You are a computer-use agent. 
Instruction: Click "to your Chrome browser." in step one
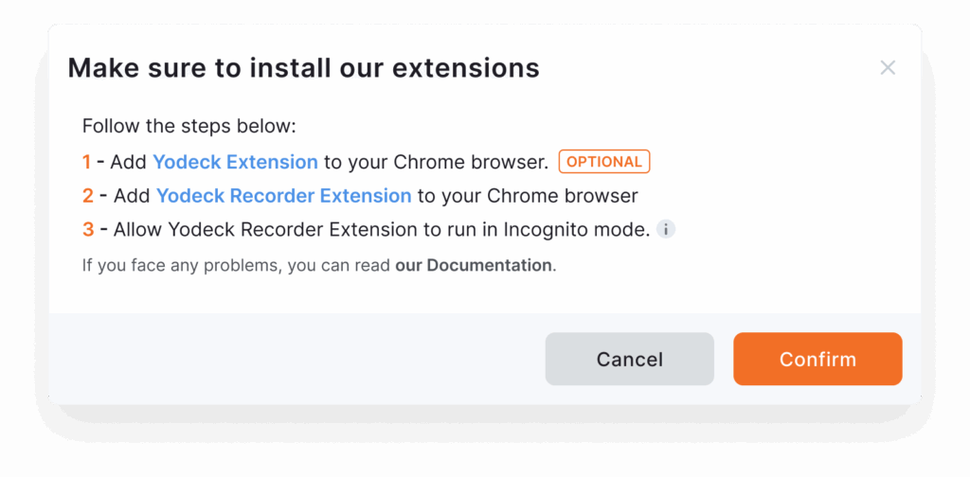click(436, 162)
